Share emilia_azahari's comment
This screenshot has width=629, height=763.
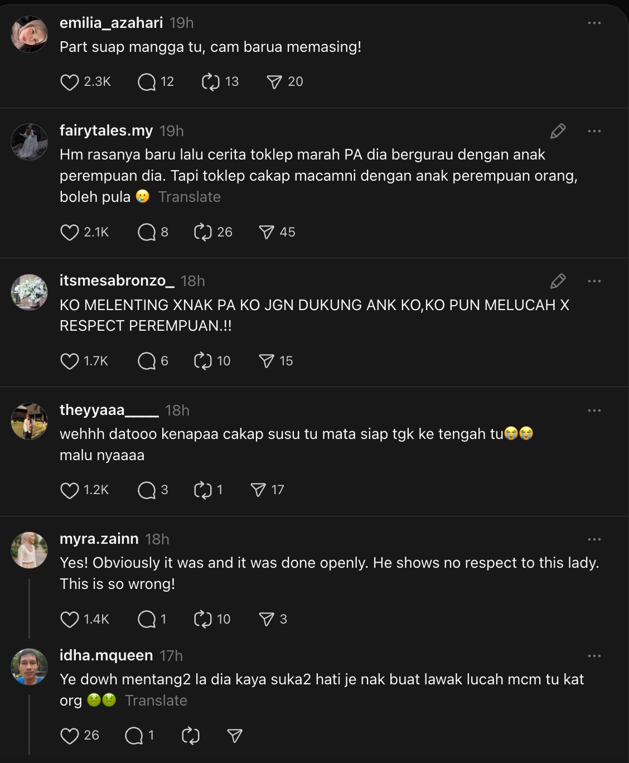pyautogui.click(x=274, y=81)
